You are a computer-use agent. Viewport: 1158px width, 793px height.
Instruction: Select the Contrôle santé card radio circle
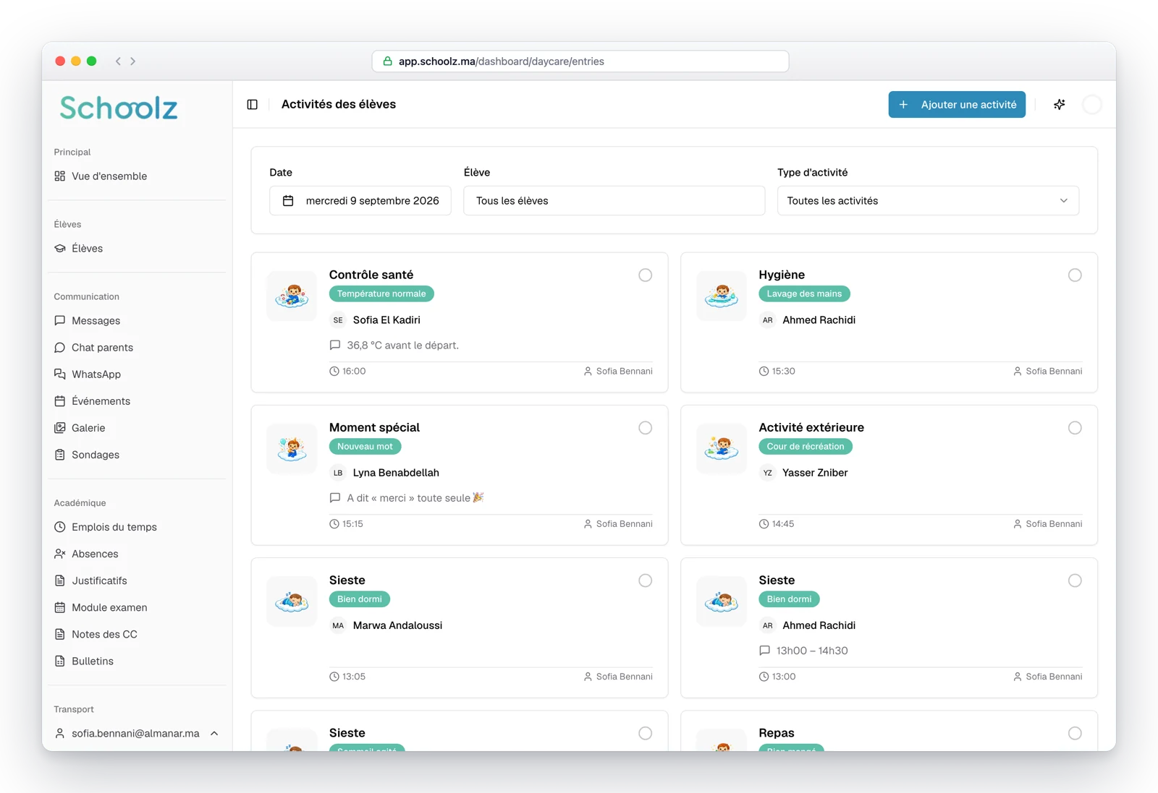[645, 275]
